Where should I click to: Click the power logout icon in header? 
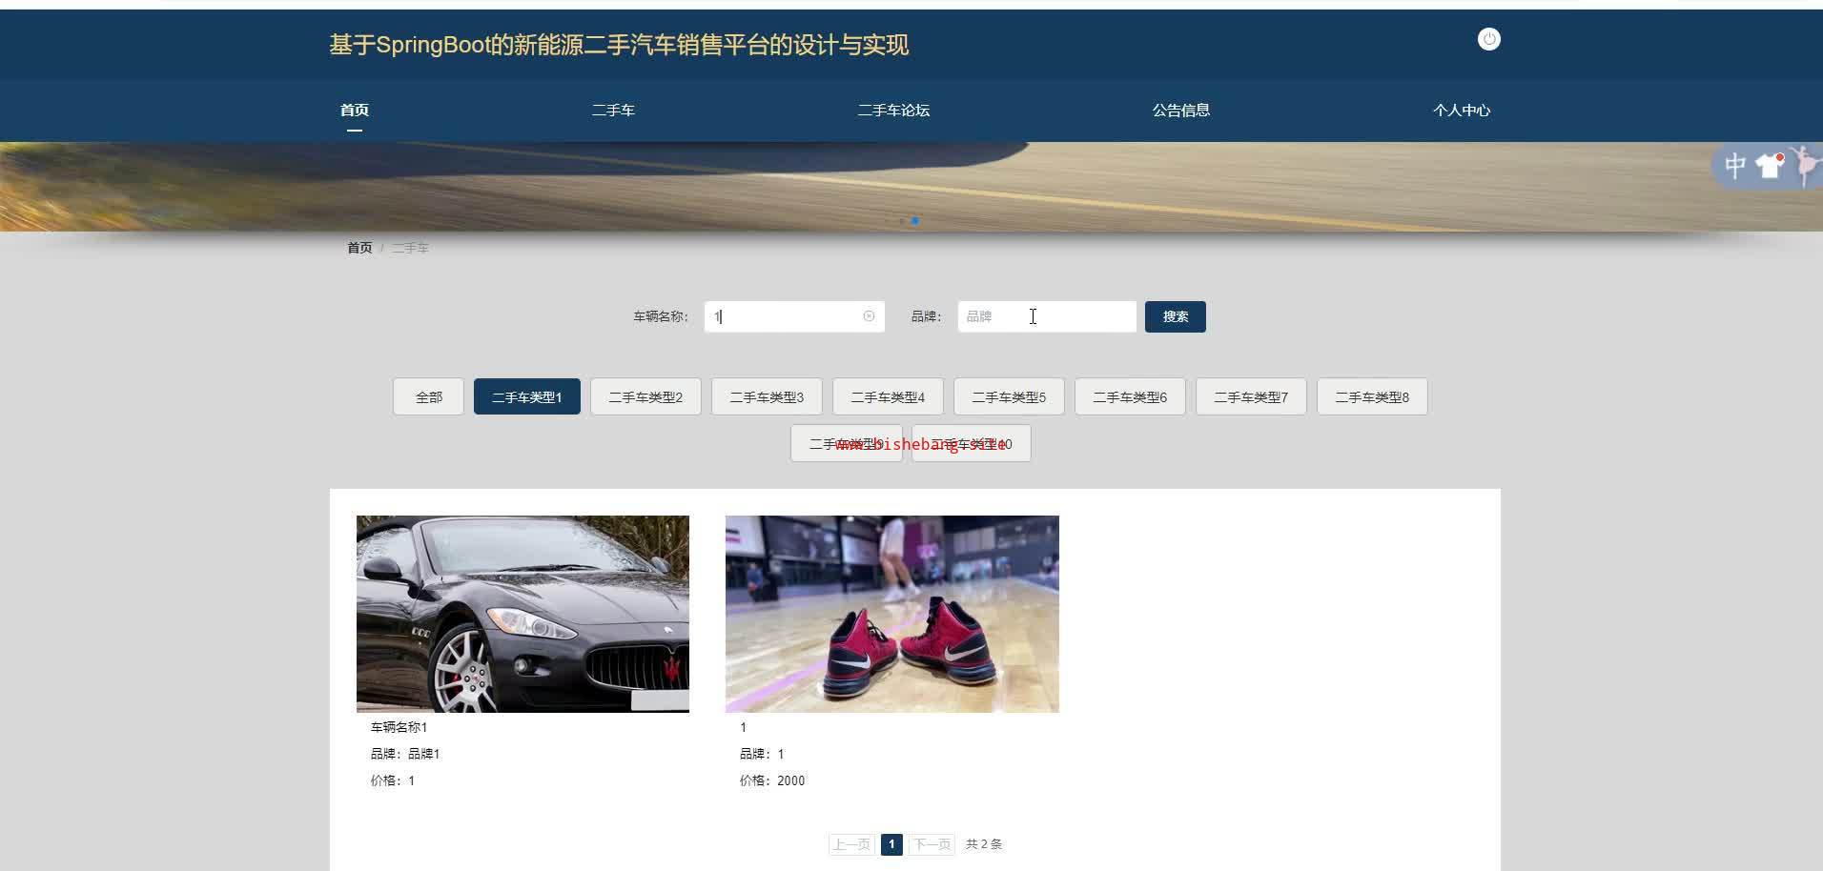click(x=1488, y=39)
